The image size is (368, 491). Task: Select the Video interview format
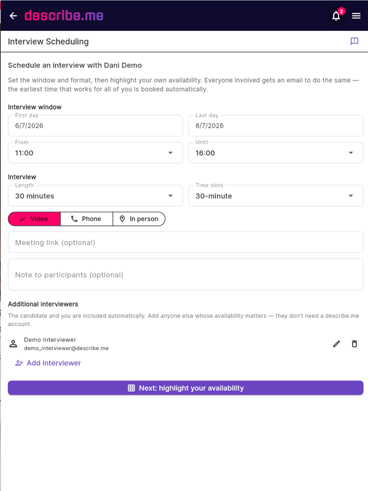click(34, 219)
